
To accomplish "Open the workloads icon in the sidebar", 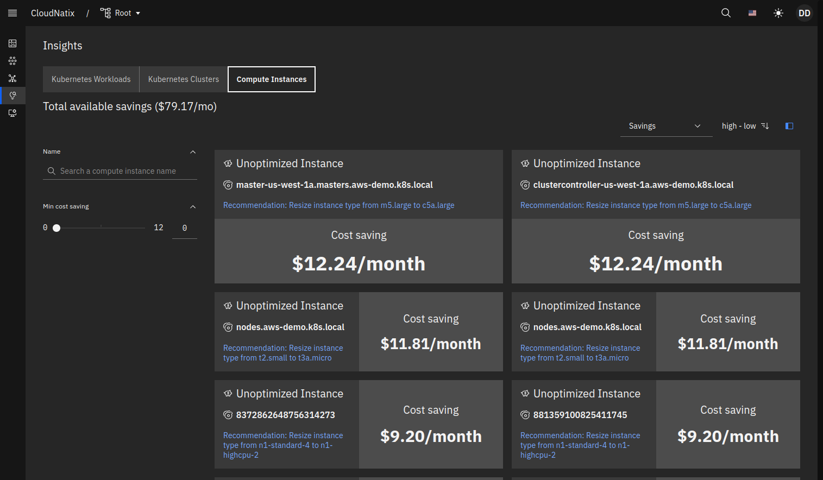I will tap(12, 61).
